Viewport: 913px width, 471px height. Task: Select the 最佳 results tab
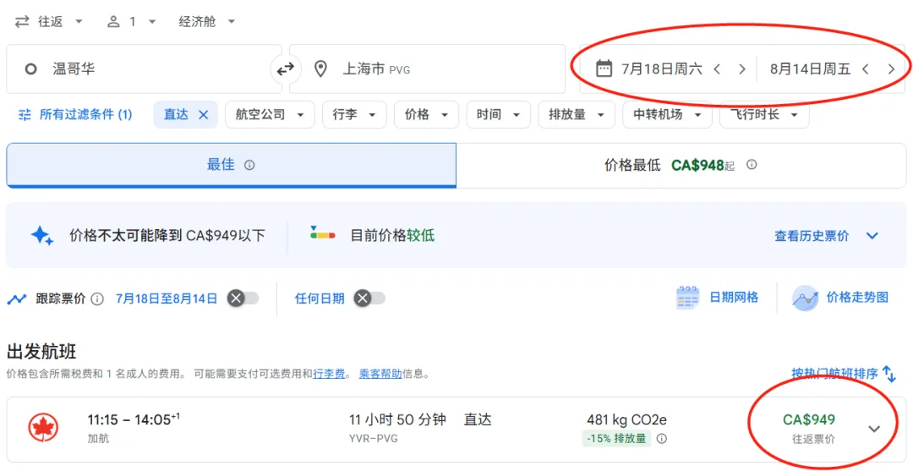pyautogui.click(x=231, y=166)
